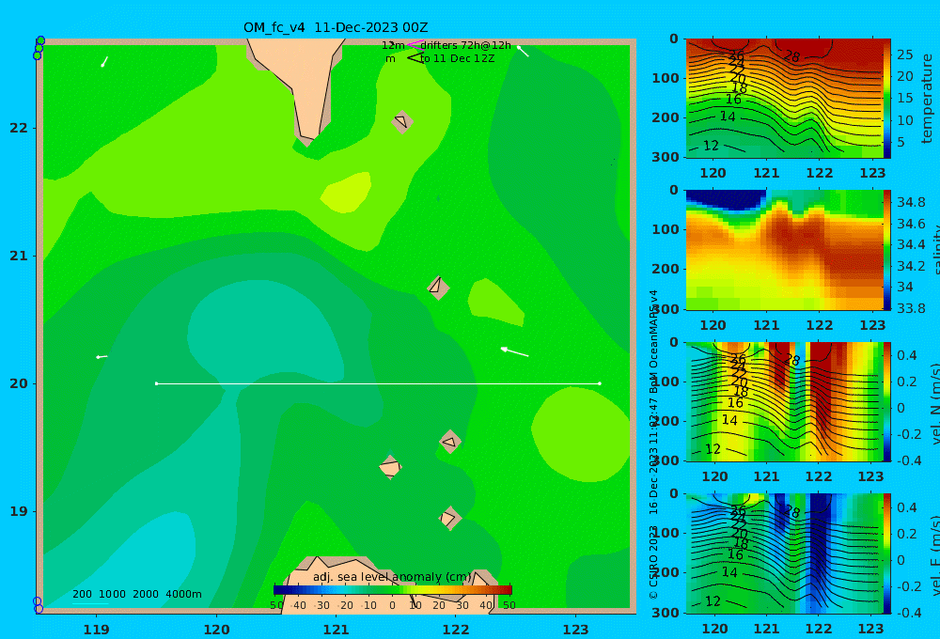Click the 25 tick on temperature color bar

click(x=904, y=55)
